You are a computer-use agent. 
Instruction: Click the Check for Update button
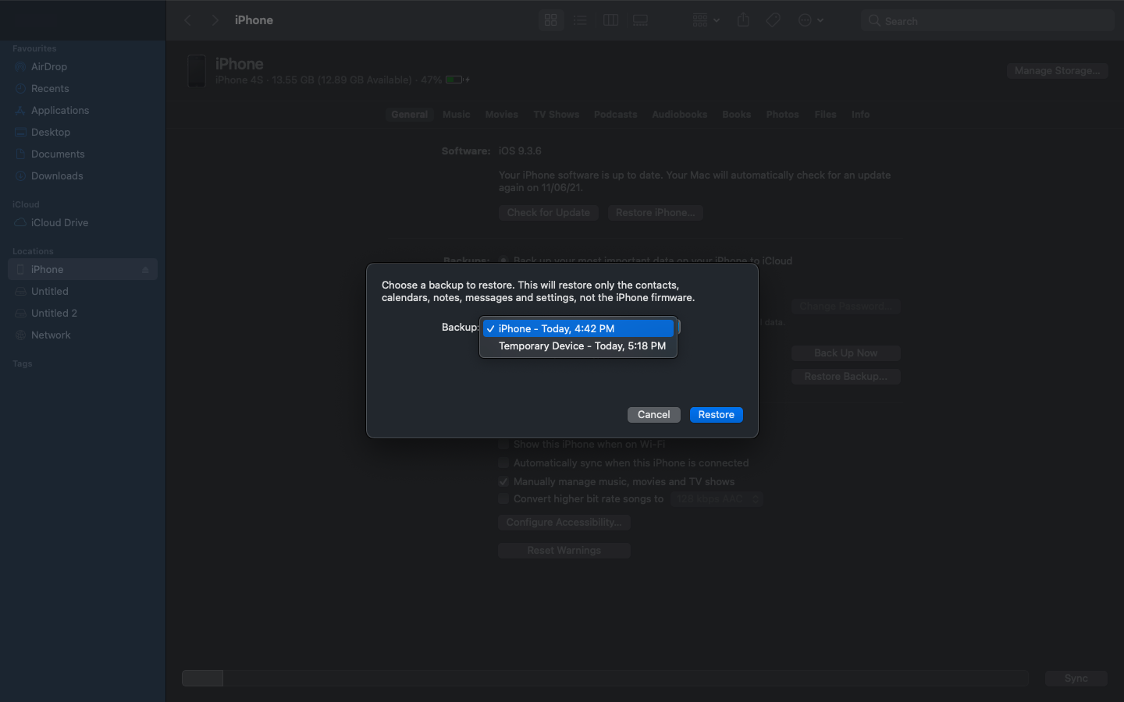pyautogui.click(x=549, y=213)
